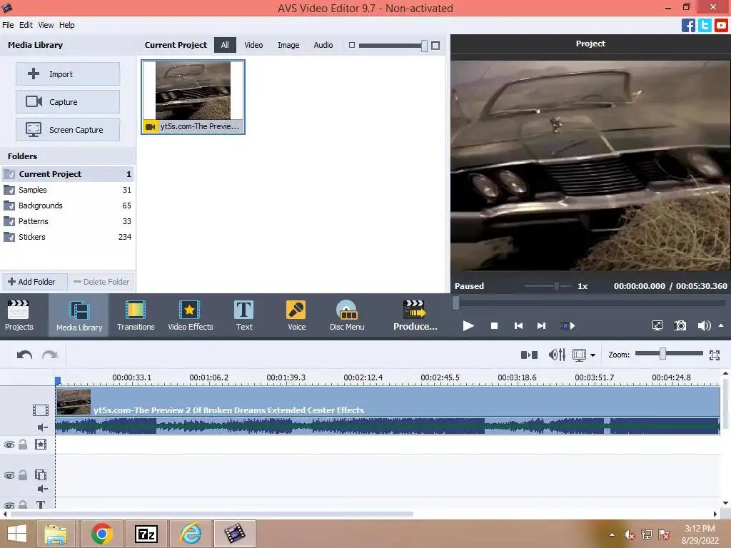Click the zoom to fit timeline icon
This screenshot has height=548, width=731.
(x=714, y=355)
